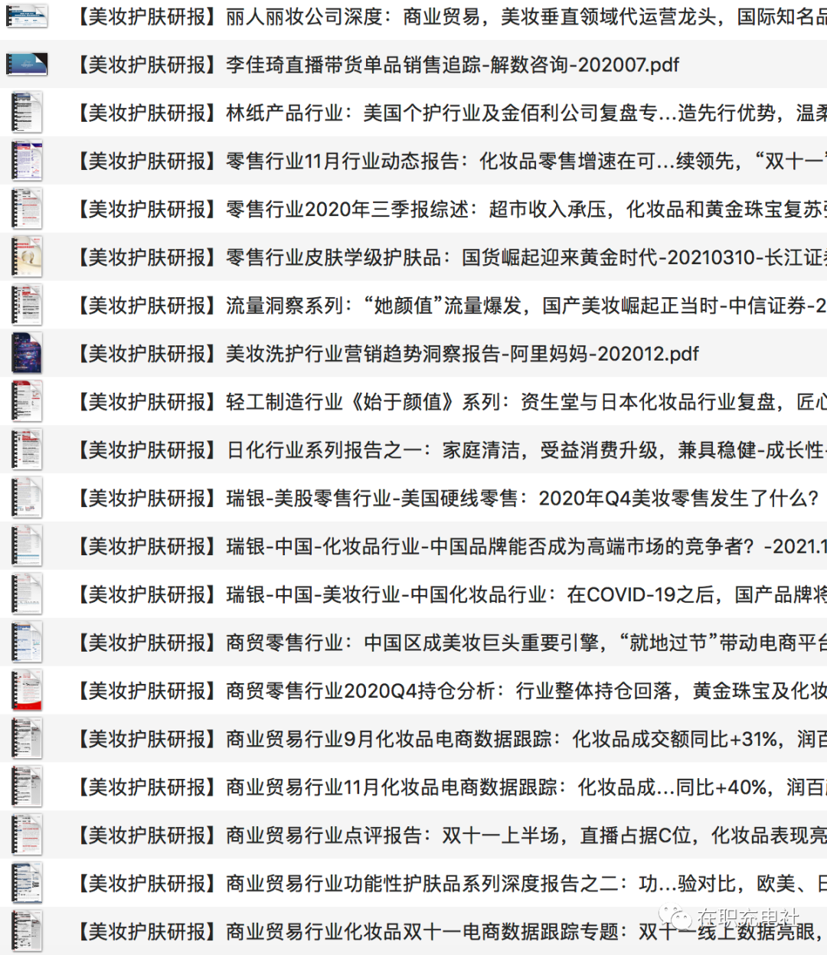This screenshot has width=827, height=955.
Task: Click the dark cover icon of 美妆洗护行业营销趋势洞察报告
Action: [27, 354]
